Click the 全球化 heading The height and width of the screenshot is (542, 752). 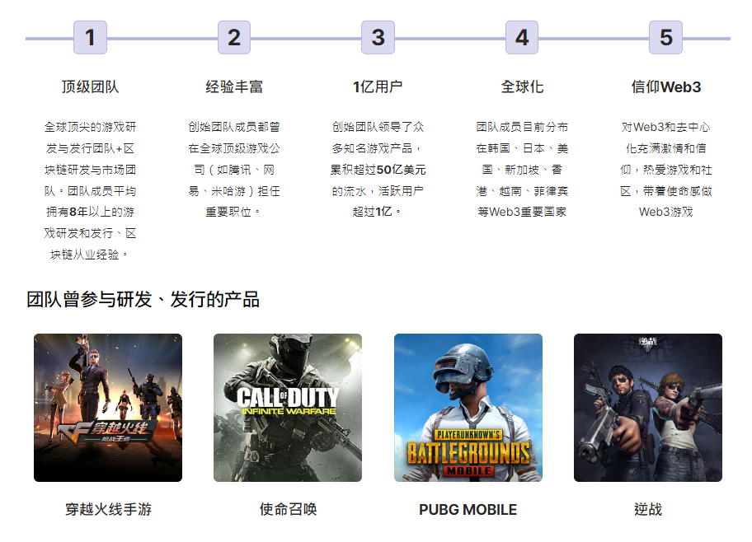pos(522,86)
